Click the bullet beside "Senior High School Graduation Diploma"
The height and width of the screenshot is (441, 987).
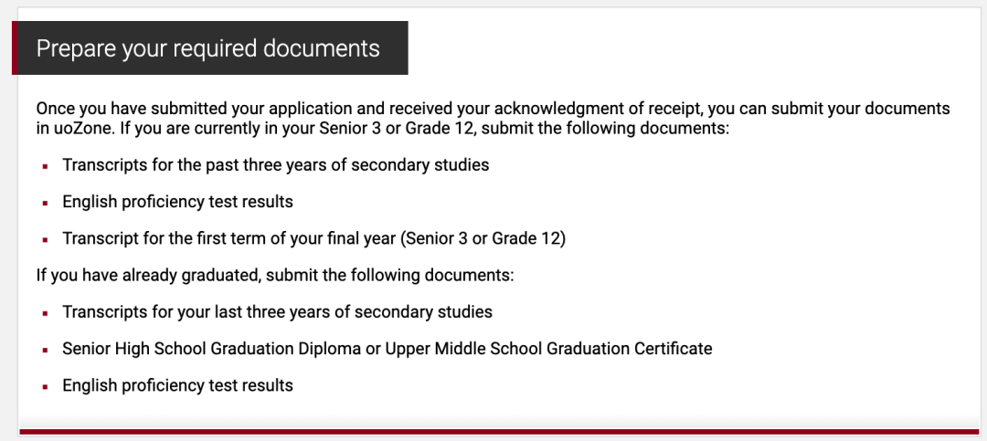[x=45, y=350]
